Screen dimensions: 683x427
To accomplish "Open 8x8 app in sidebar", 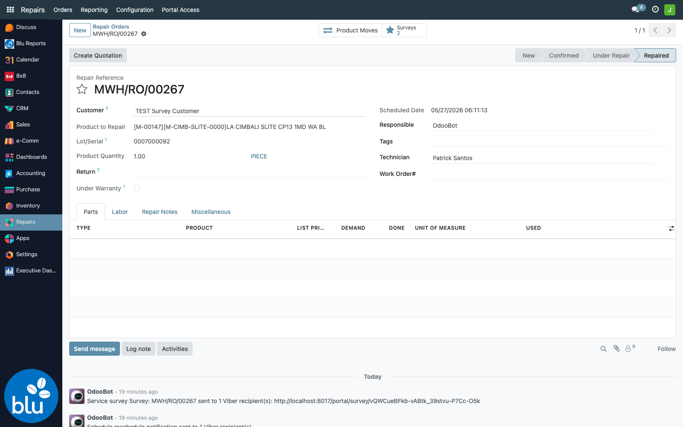I will pos(31,76).
